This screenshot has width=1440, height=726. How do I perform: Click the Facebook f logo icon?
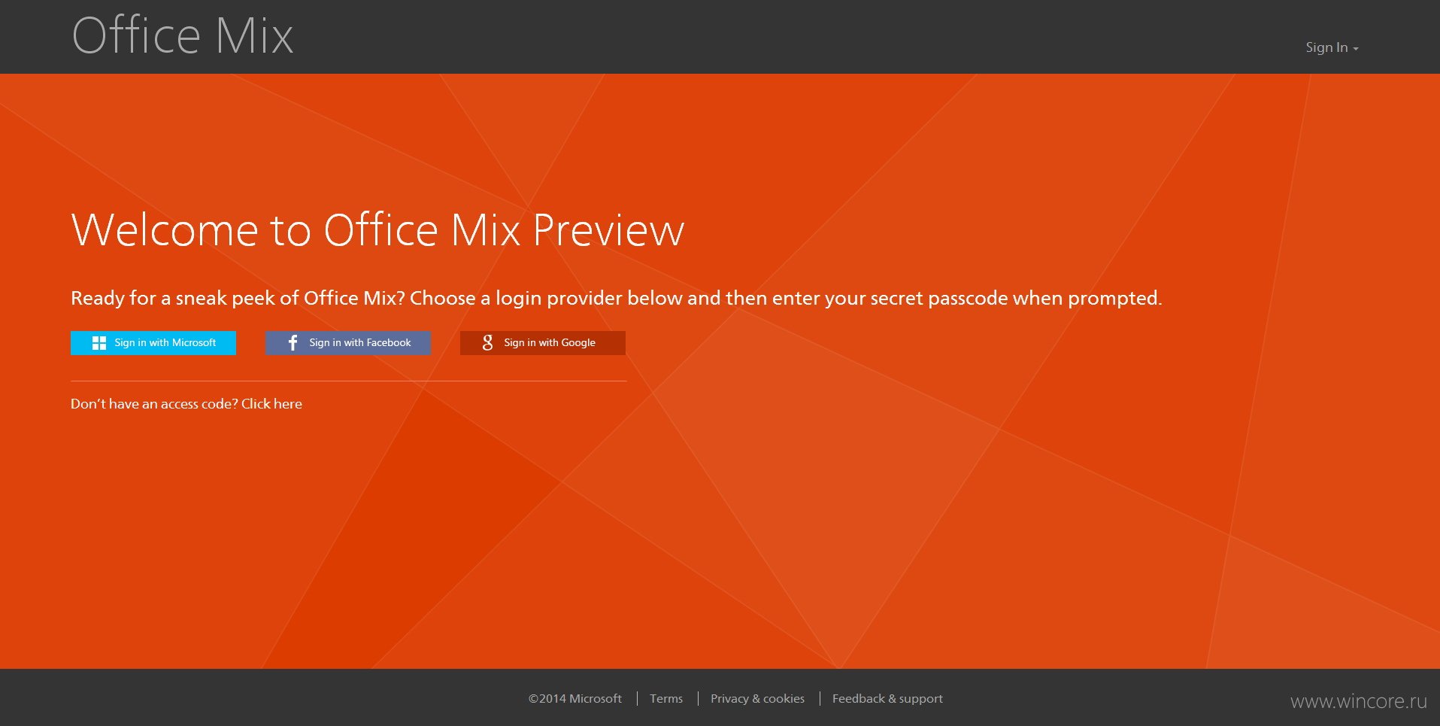[x=293, y=343]
